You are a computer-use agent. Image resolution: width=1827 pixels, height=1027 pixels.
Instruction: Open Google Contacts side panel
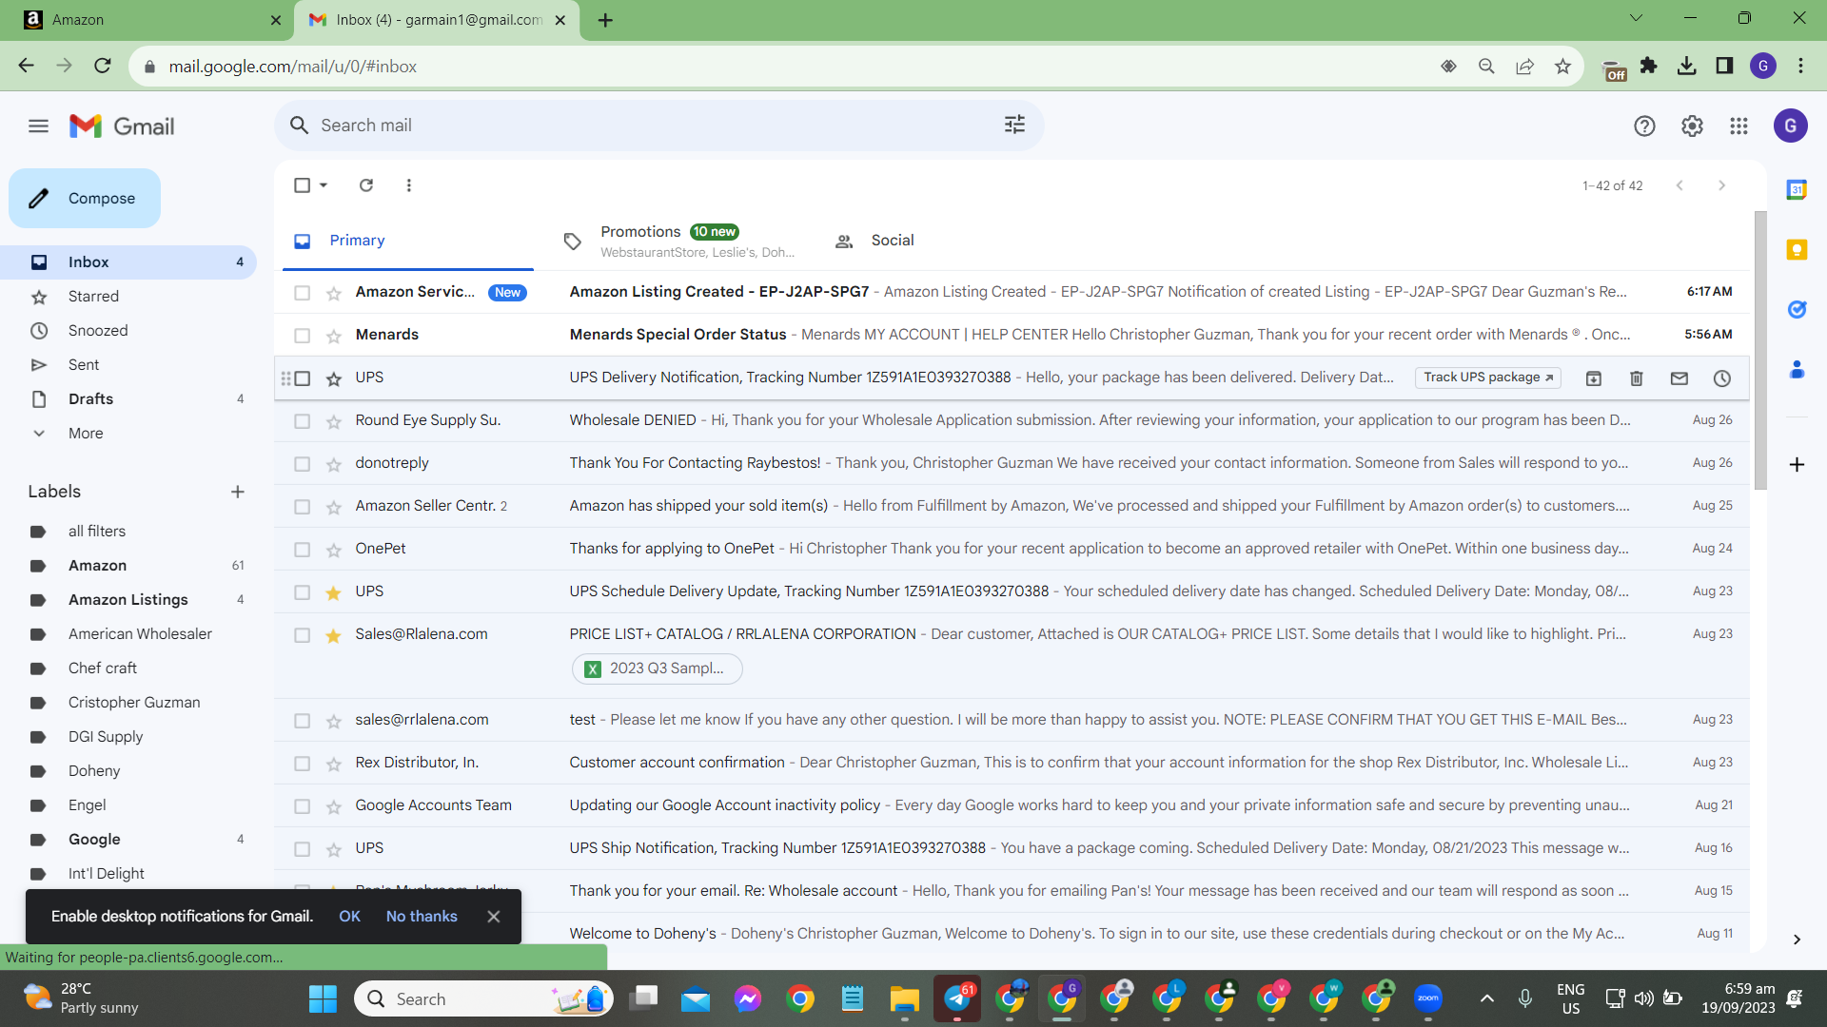pyautogui.click(x=1797, y=369)
